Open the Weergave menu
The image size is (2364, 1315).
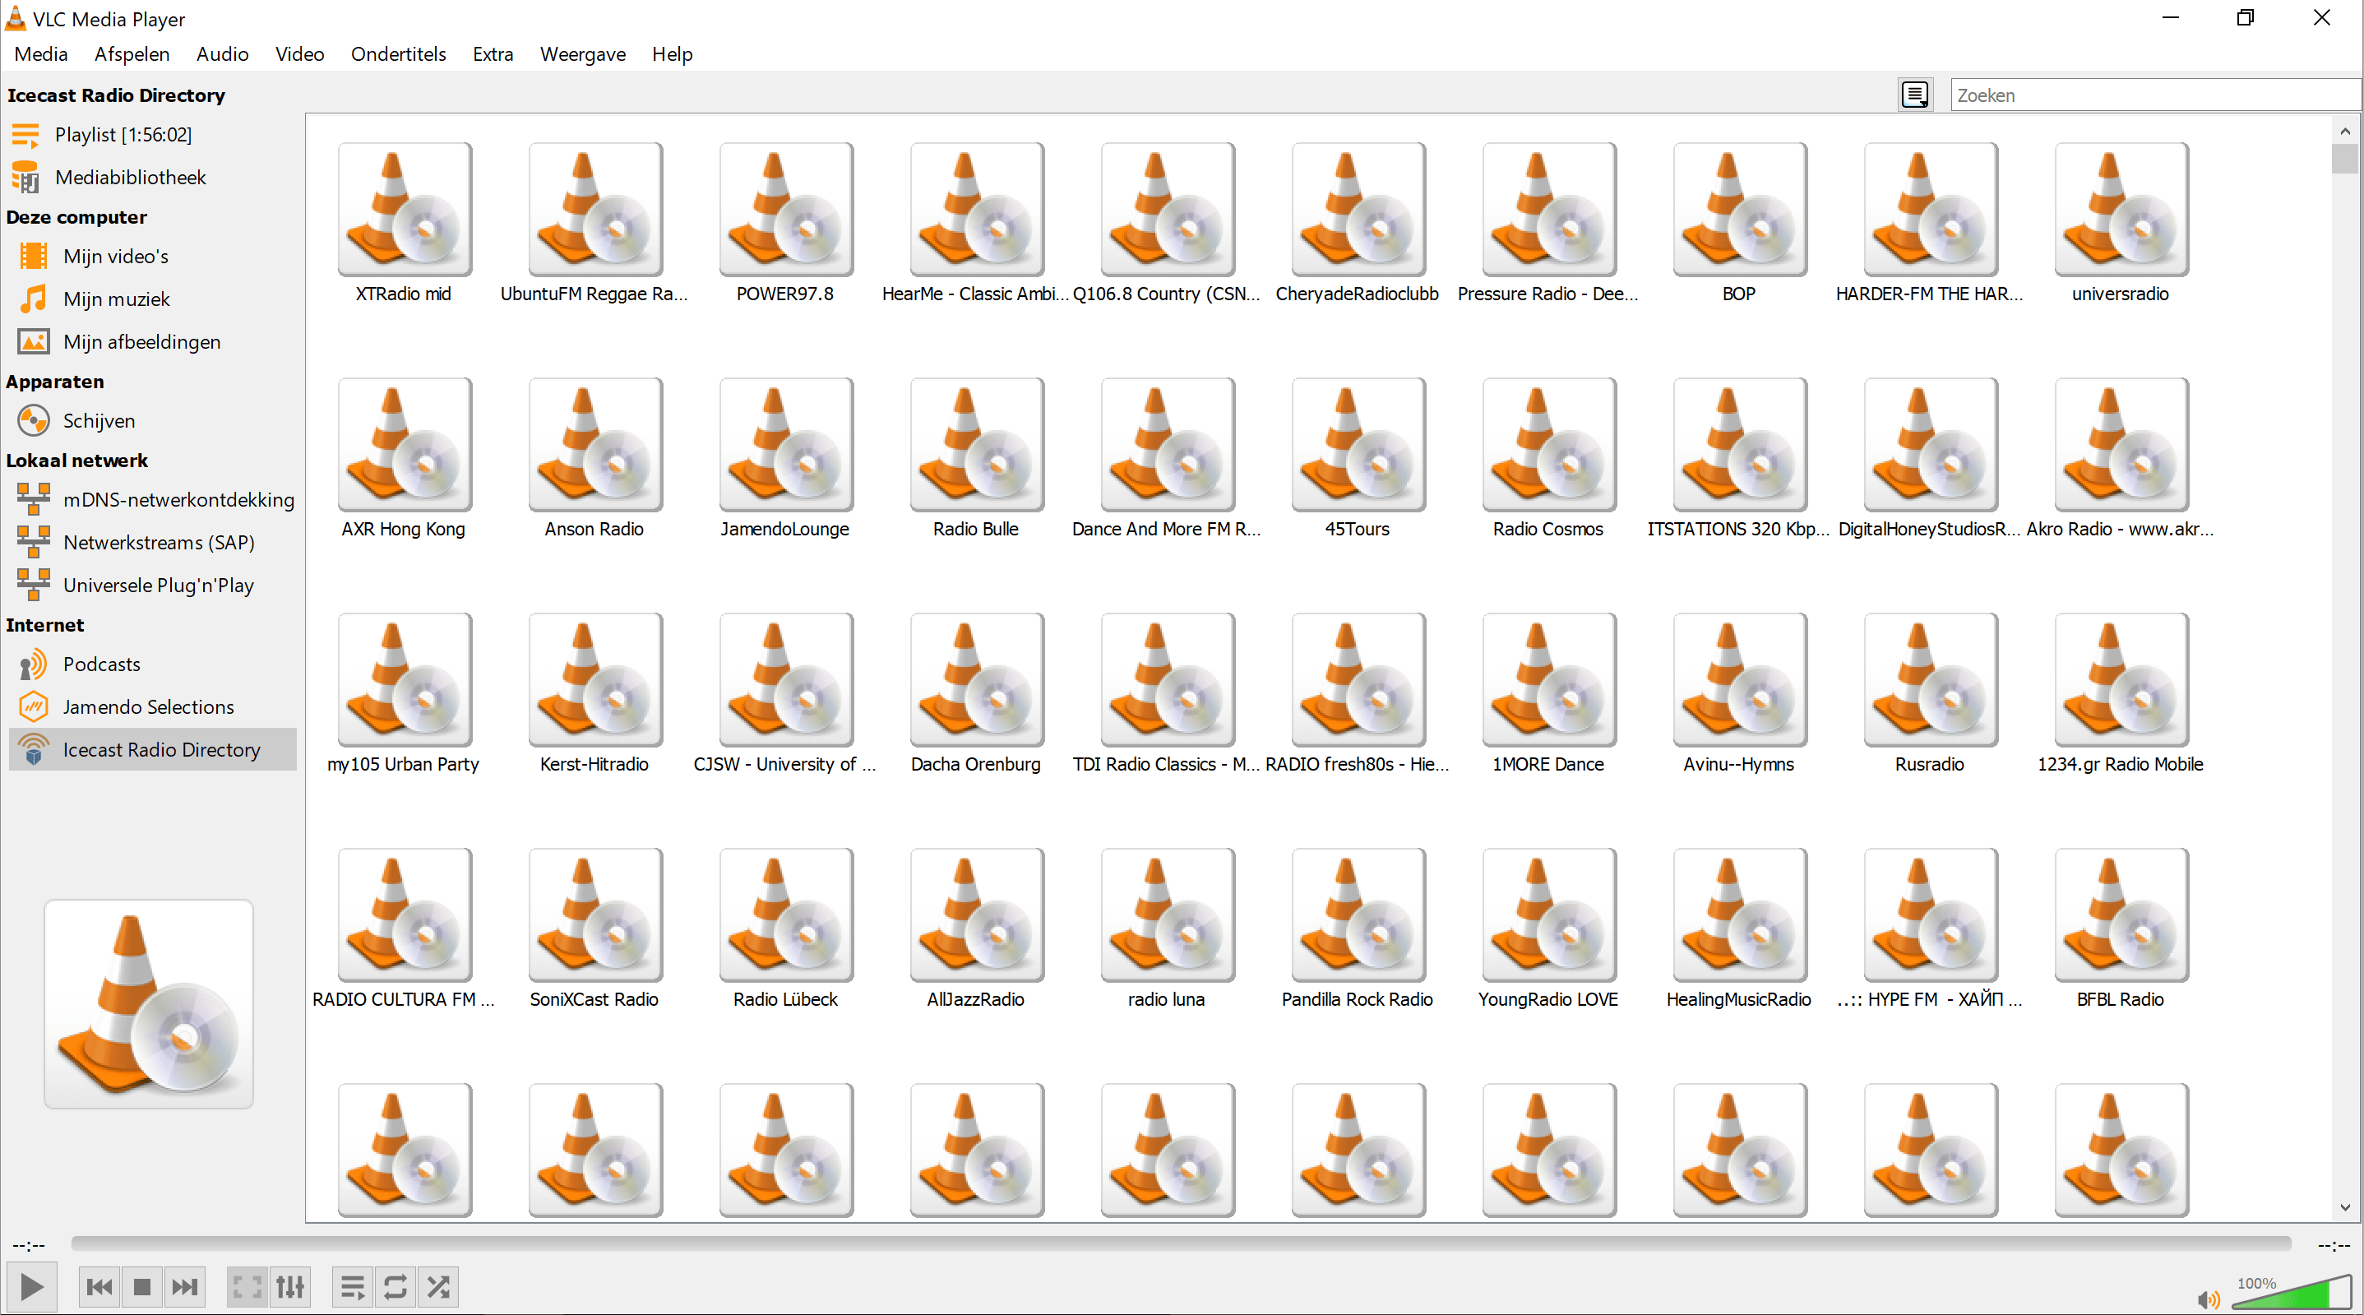coord(582,54)
